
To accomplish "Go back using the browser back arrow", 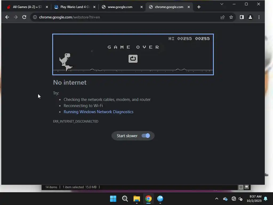I will coord(7,17).
